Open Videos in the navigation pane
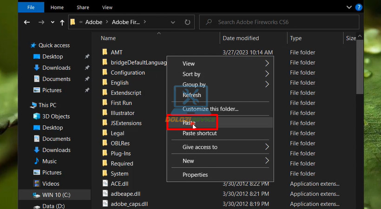Viewport: 381px width, 209px height. [x=51, y=183]
